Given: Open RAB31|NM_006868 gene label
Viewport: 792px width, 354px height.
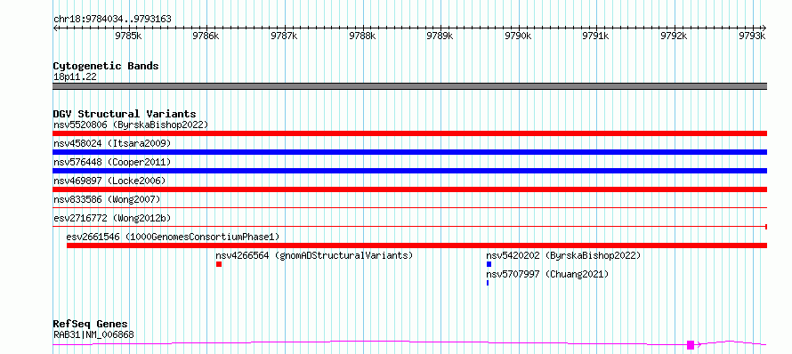Looking at the screenshot, I should (x=93, y=334).
